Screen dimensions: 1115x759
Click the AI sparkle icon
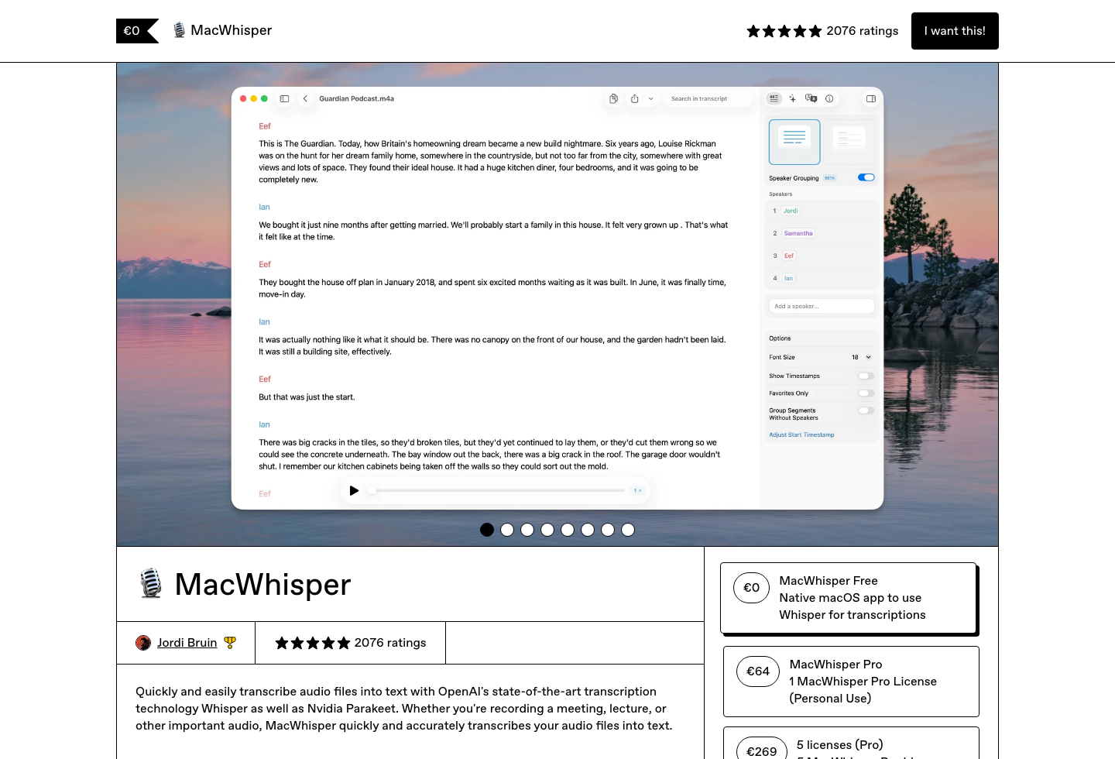(793, 98)
